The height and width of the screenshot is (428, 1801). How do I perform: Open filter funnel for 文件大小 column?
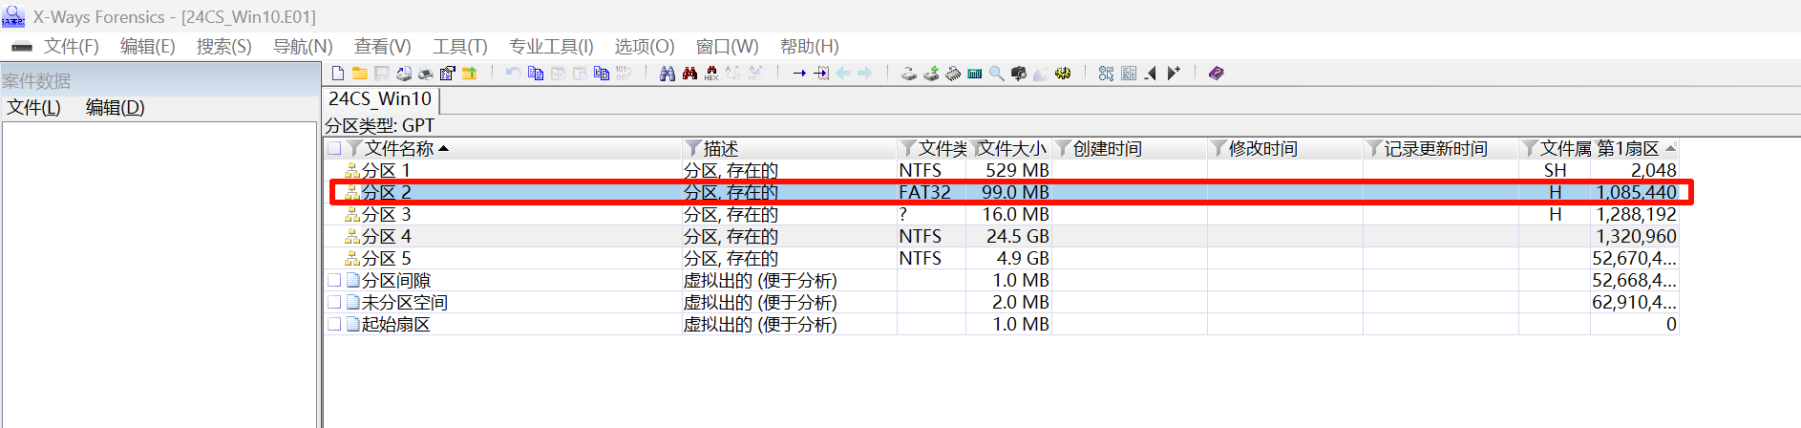977,148
